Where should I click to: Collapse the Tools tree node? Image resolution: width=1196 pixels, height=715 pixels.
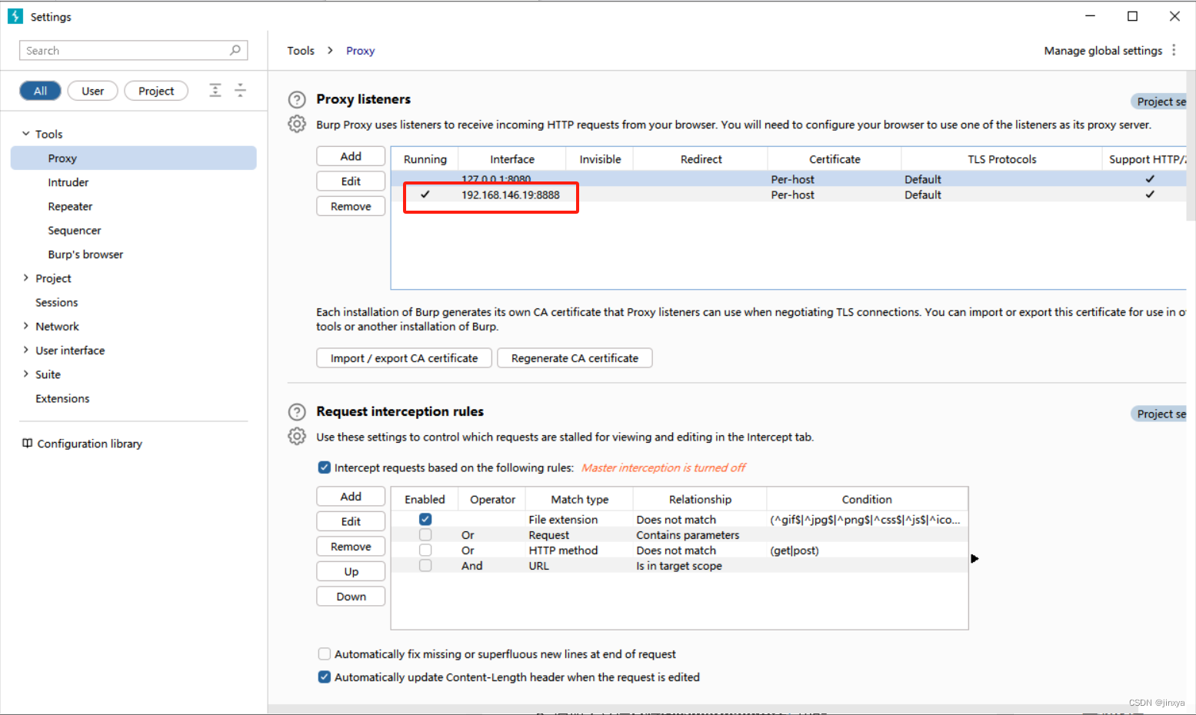(x=25, y=134)
